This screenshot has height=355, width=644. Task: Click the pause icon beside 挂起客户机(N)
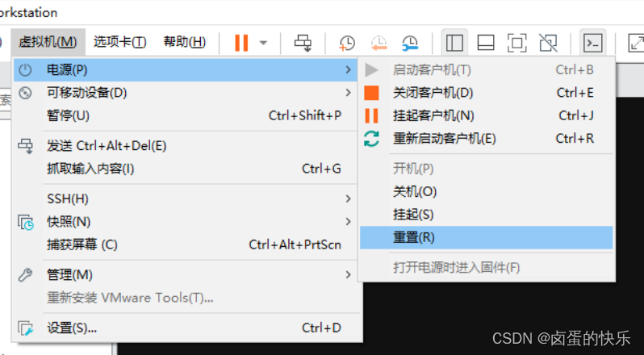371,115
